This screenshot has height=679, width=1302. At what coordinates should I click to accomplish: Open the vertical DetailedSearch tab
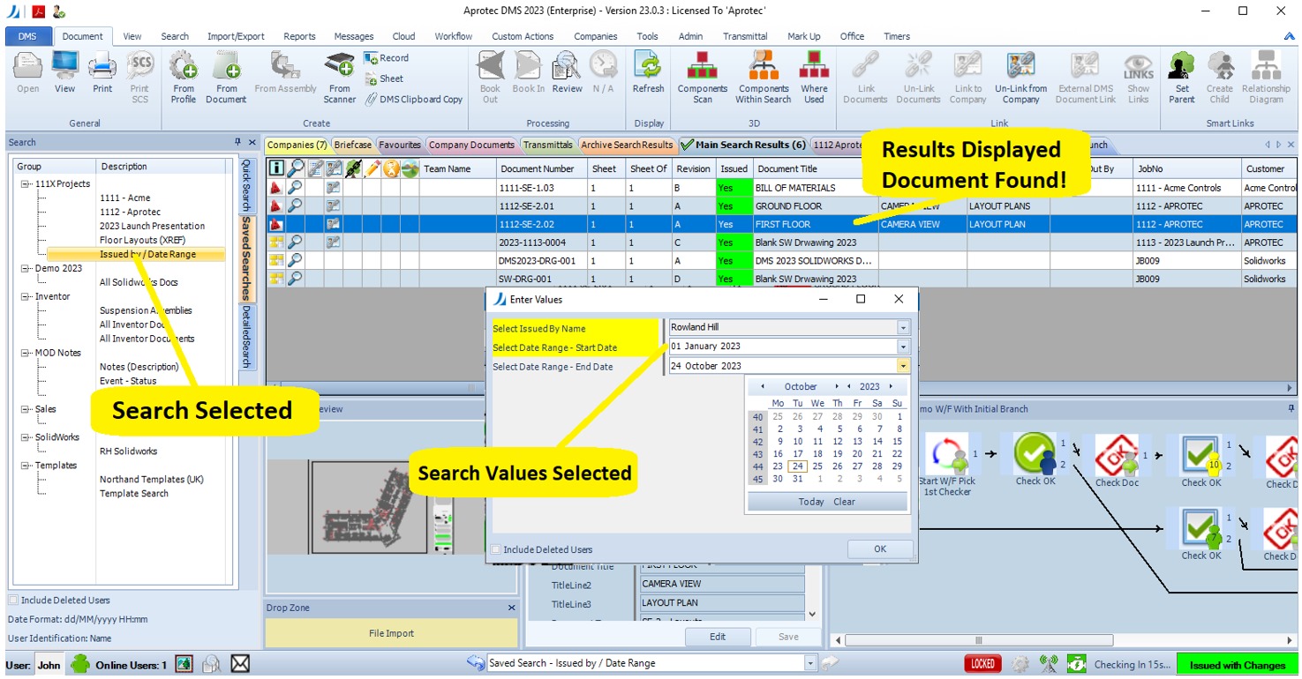[x=247, y=337]
